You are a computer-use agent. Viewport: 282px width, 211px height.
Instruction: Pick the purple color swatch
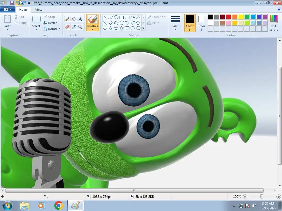click(x=265, y=17)
